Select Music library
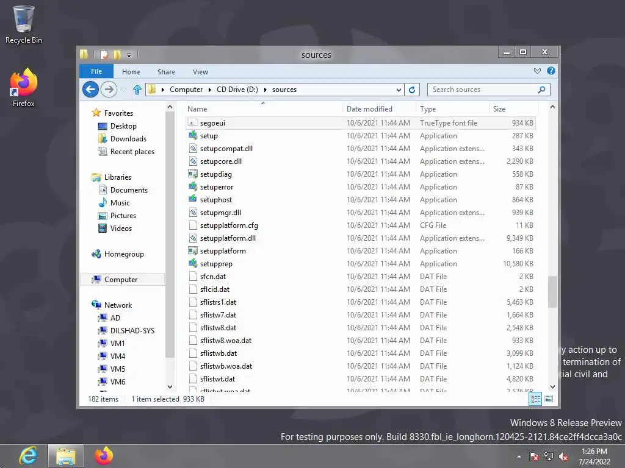 pos(120,202)
